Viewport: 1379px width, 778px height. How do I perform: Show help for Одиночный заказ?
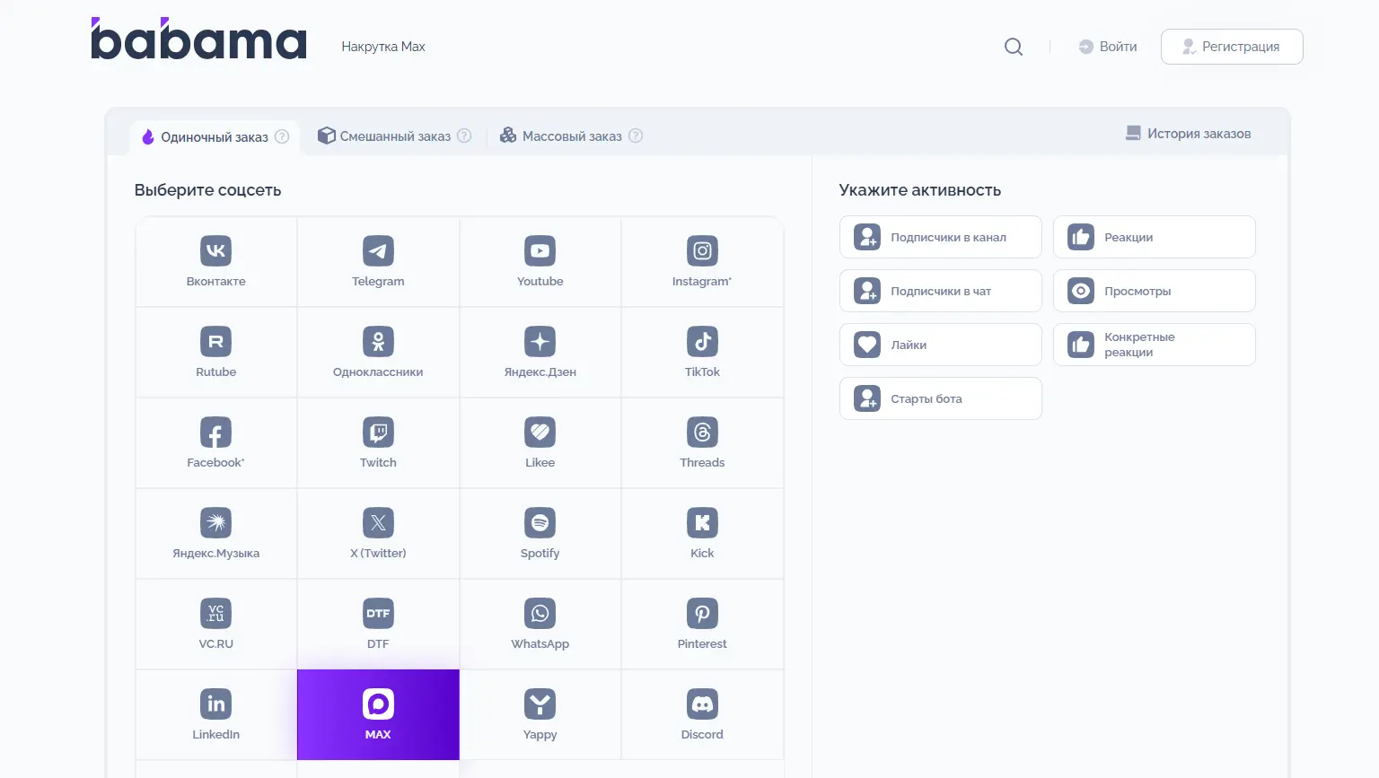(x=282, y=137)
